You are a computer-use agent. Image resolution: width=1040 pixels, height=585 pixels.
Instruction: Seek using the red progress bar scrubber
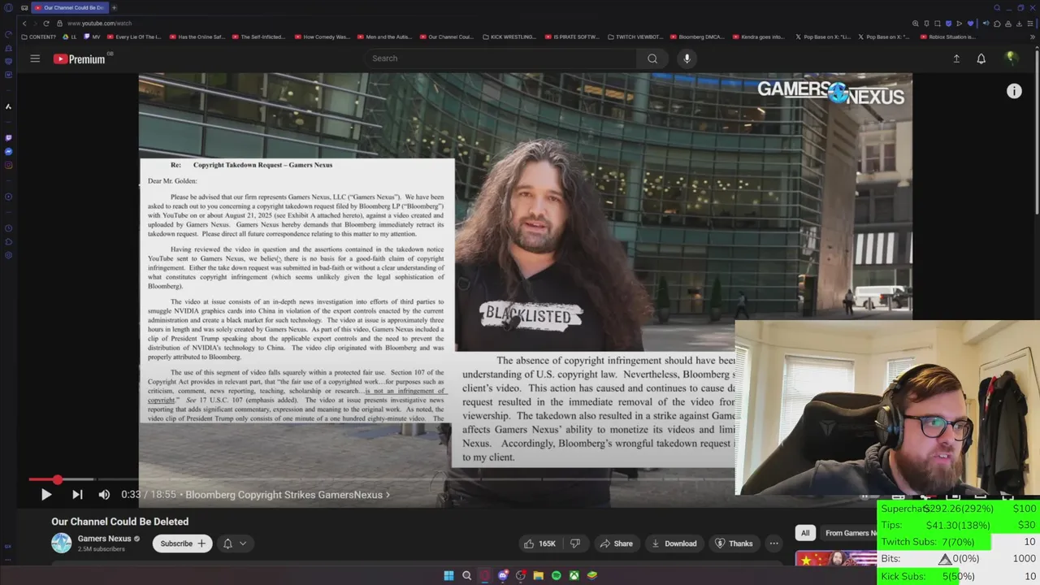pos(57,479)
